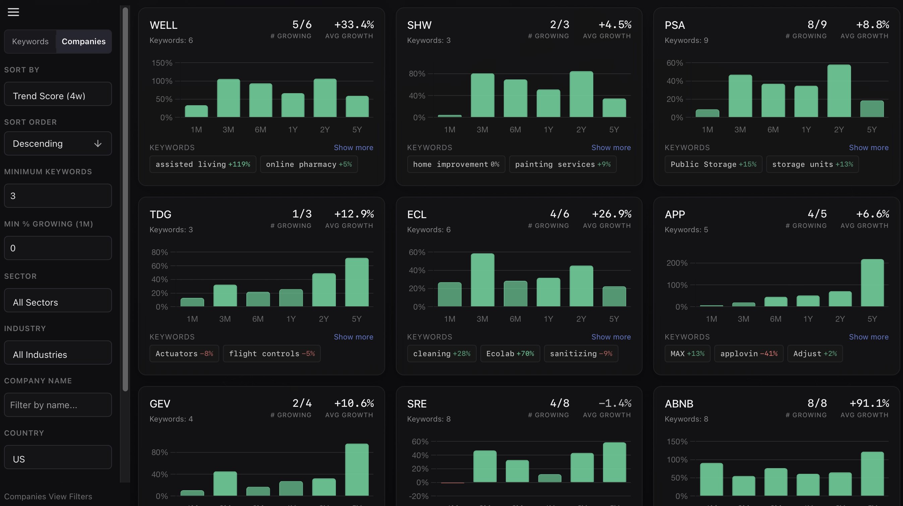Switch to the Keywords tab
Viewport: 903px width, 506px height.
[x=30, y=41]
